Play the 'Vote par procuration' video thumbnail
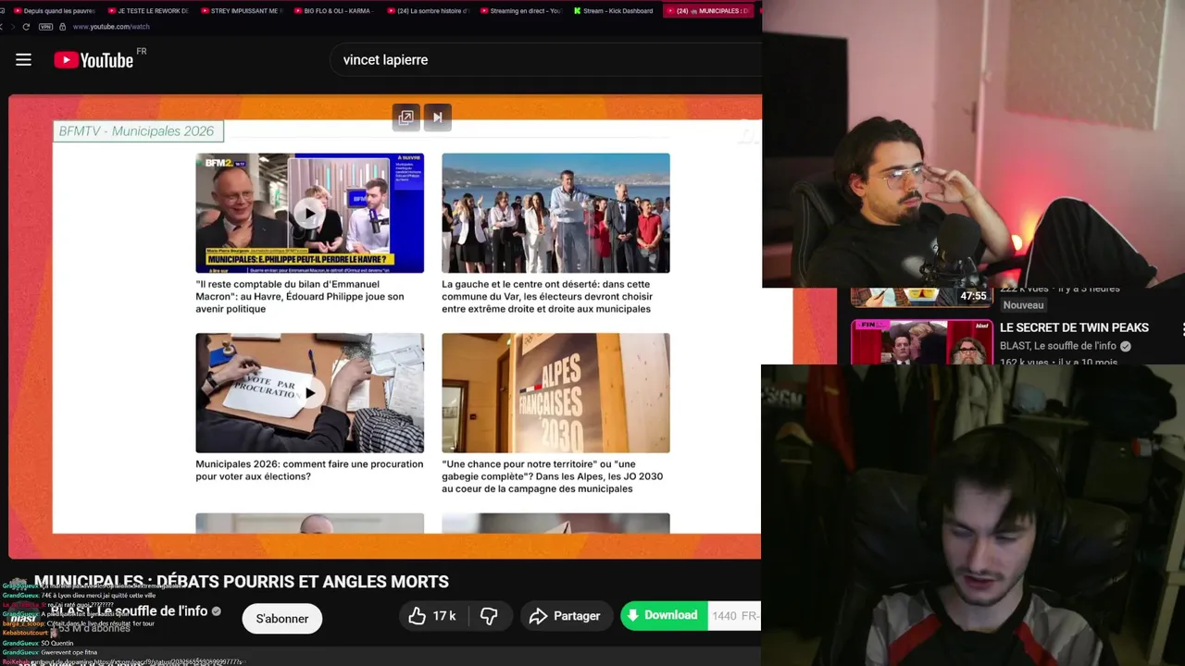This screenshot has width=1185, height=666. (309, 393)
